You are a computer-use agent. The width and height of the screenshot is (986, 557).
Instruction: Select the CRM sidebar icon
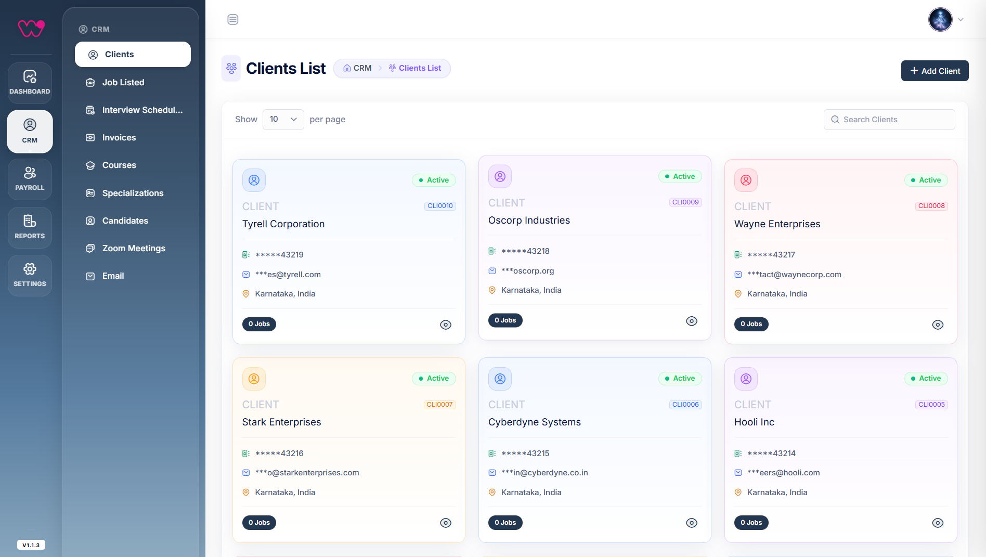point(30,131)
